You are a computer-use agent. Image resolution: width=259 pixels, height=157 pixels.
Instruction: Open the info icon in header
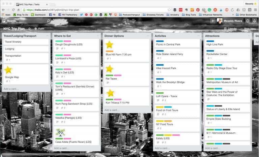[x=248, y=21]
